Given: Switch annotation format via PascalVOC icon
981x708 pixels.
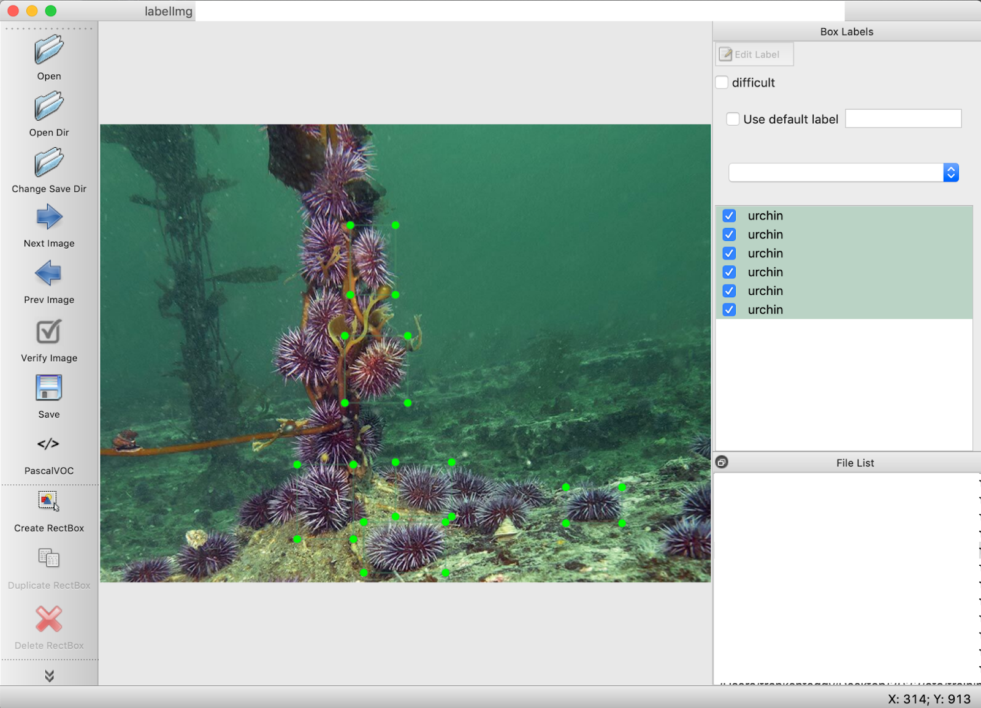Looking at the screenshot, I should pyautogui.click(x=49, y=444).
